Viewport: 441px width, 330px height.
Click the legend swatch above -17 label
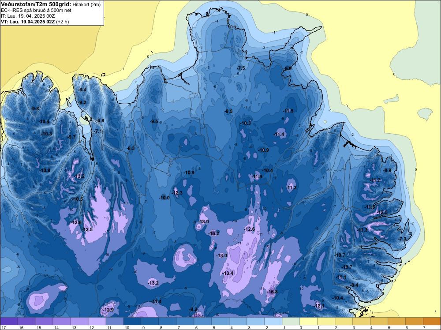point(9,321)
